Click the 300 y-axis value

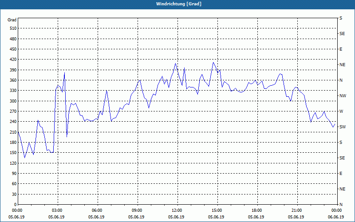[13, 101]
